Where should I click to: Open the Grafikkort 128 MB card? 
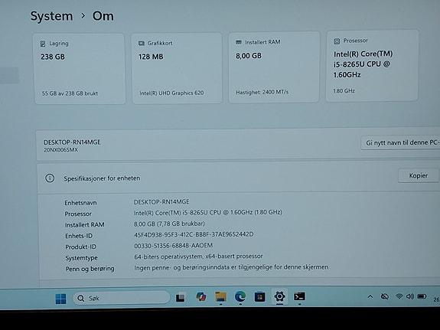(x=177, y=68)
